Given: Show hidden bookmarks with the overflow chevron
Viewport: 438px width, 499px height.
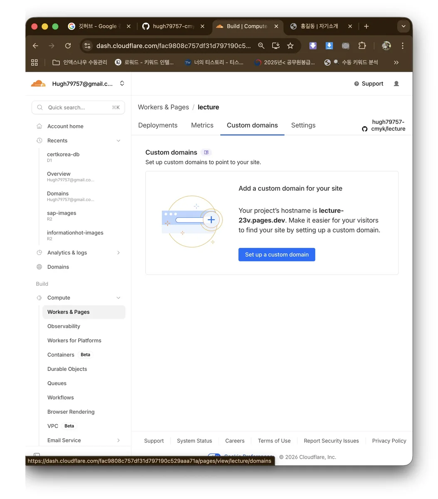Looking at the screenshot, I should coord(396,62).
